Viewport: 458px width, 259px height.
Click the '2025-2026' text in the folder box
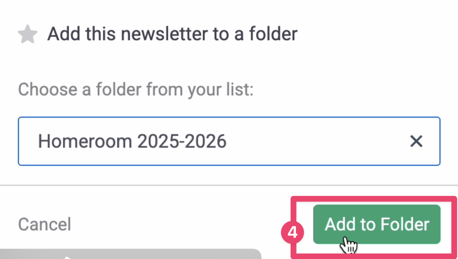(x=182, y=141)
